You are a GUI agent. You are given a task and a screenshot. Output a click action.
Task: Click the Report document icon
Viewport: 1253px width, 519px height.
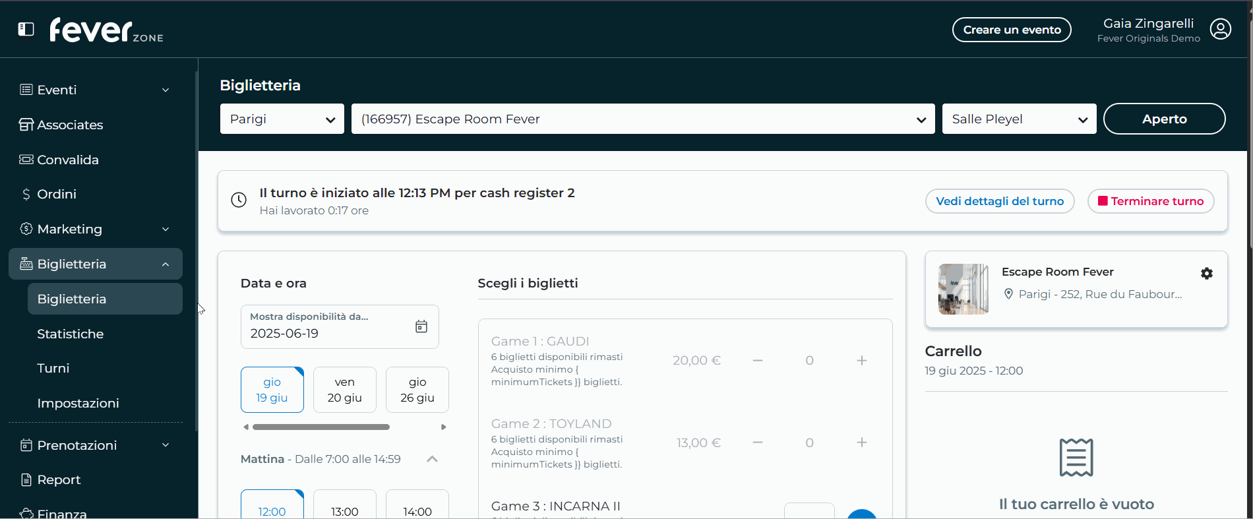pyautogui.click(x=26, y=479)
